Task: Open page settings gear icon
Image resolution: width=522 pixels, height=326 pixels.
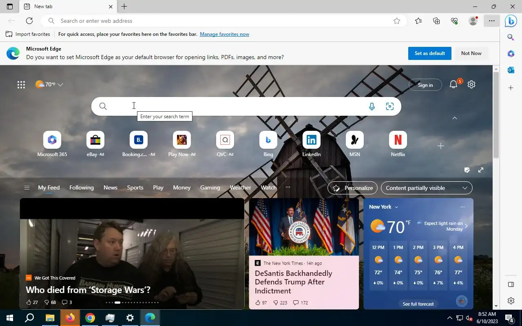Action: point(471,84)
